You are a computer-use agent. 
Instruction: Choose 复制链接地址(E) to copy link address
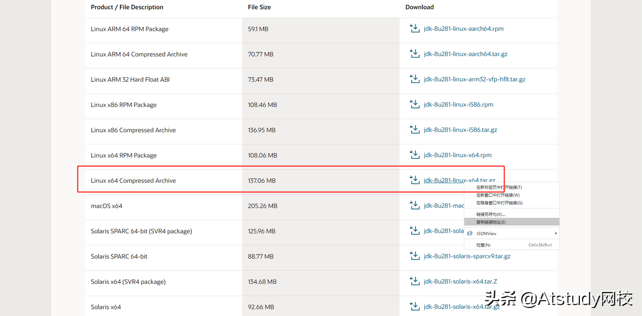pyautogui.click(x=491, y=222)
